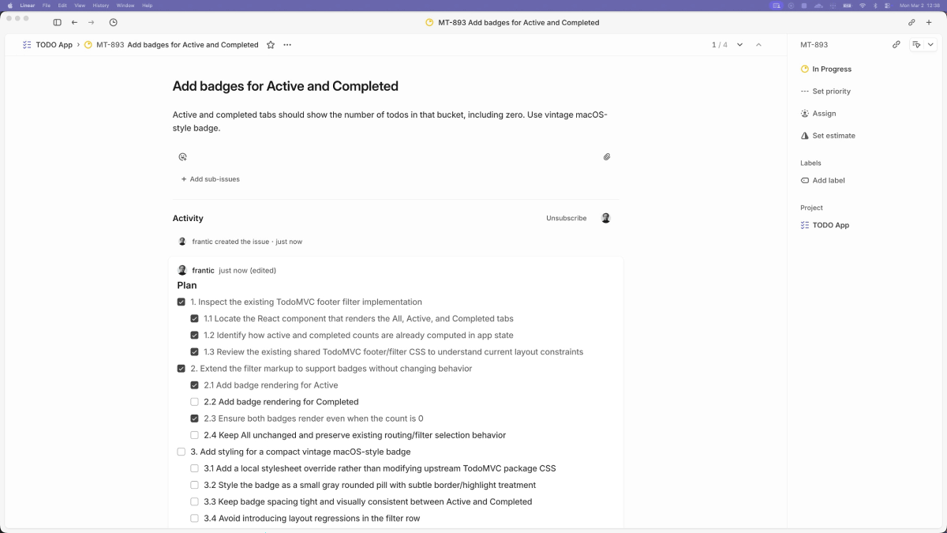Go to next issue with down chevron
This screenshot has width=947, height=533.
point(739,45)
